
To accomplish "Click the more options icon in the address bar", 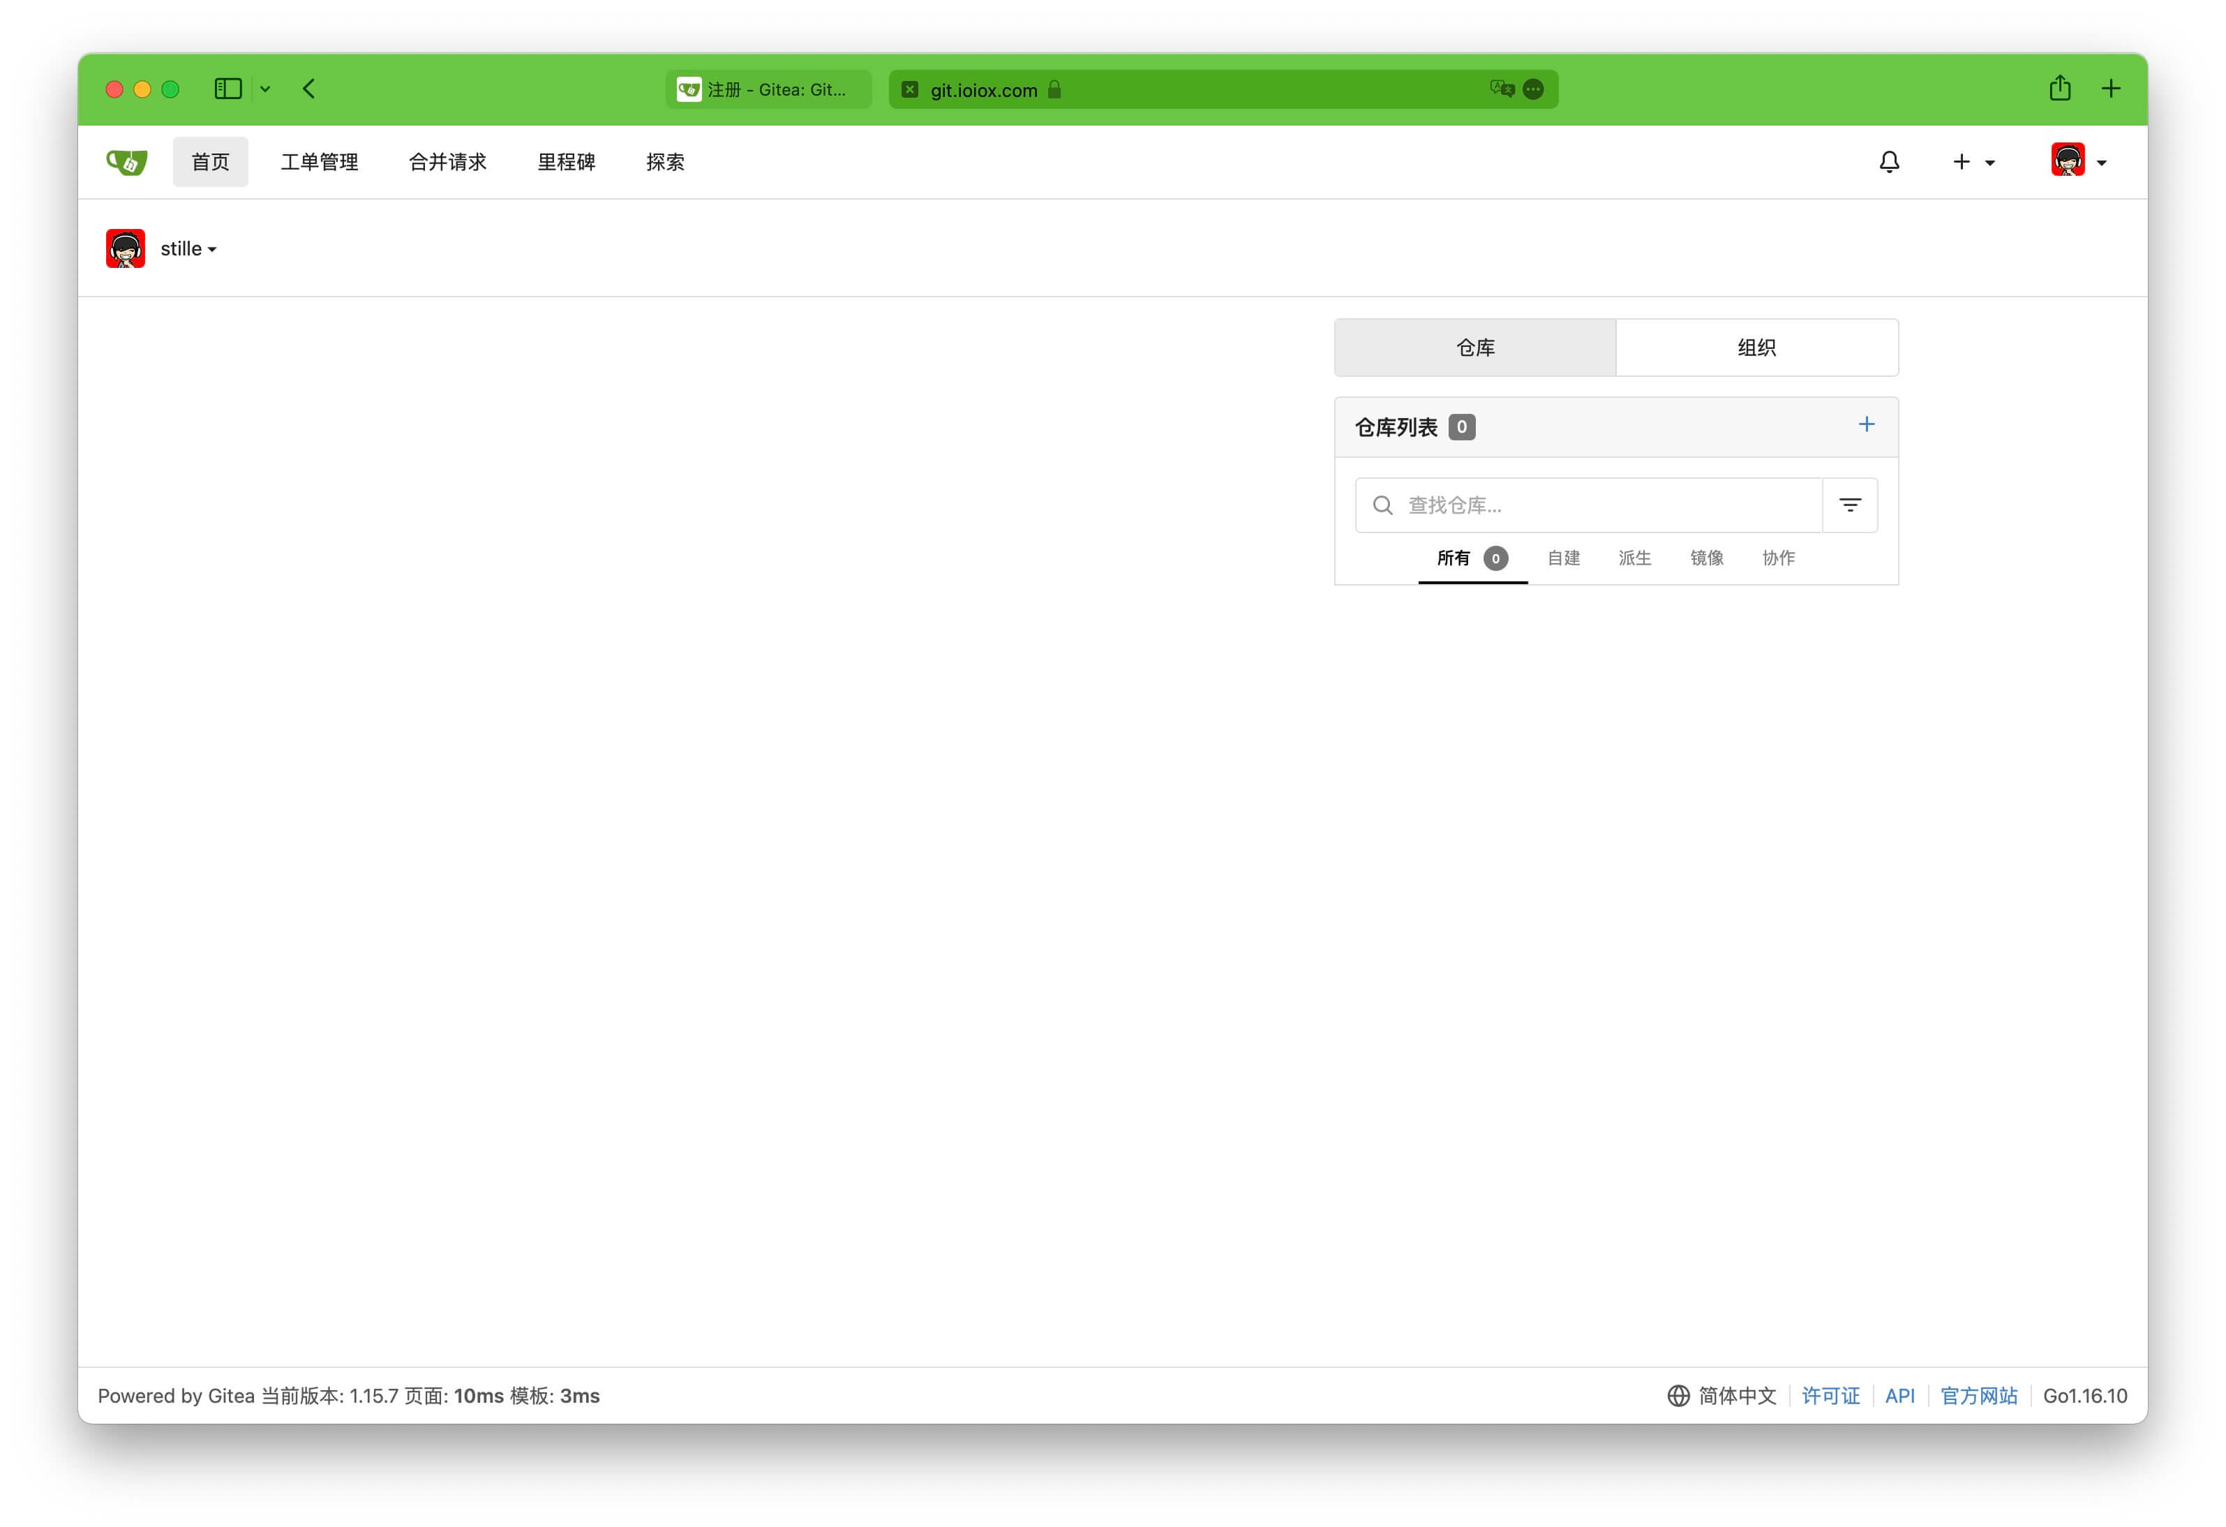I will pyautogui.click(x=1532, y=89).
